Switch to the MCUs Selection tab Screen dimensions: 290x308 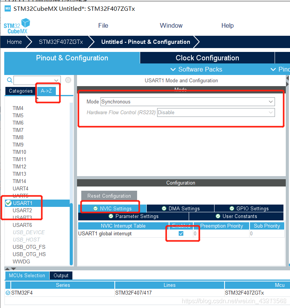point(27,275)
